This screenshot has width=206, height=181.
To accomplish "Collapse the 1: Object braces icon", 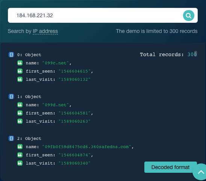I will 11,96.
